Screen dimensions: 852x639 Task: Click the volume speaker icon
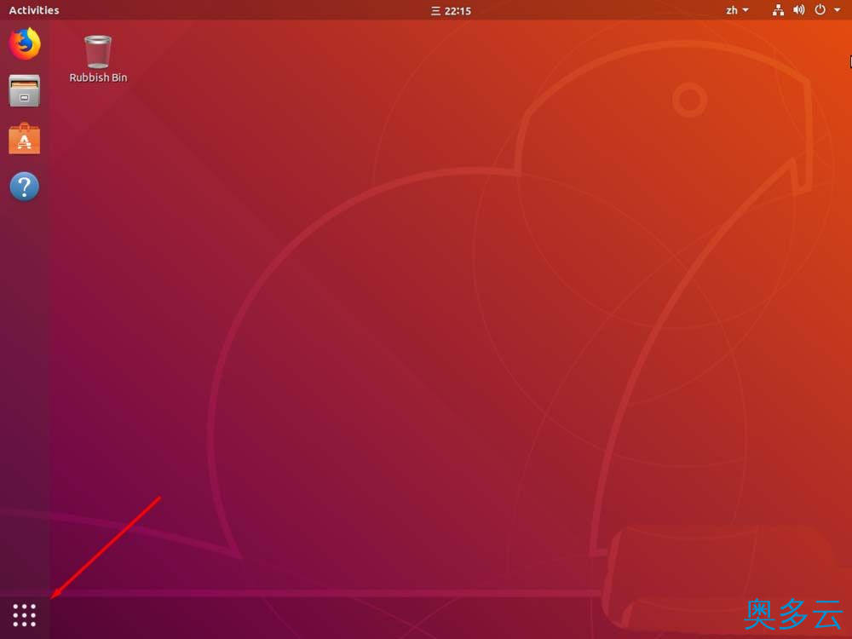point(799,10)
